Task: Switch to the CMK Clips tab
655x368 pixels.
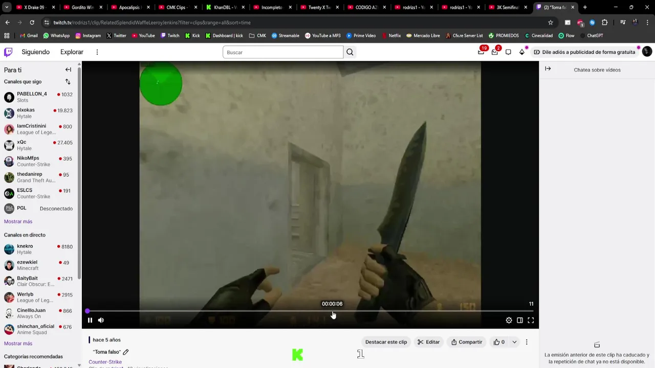Action: coord(178,7)
